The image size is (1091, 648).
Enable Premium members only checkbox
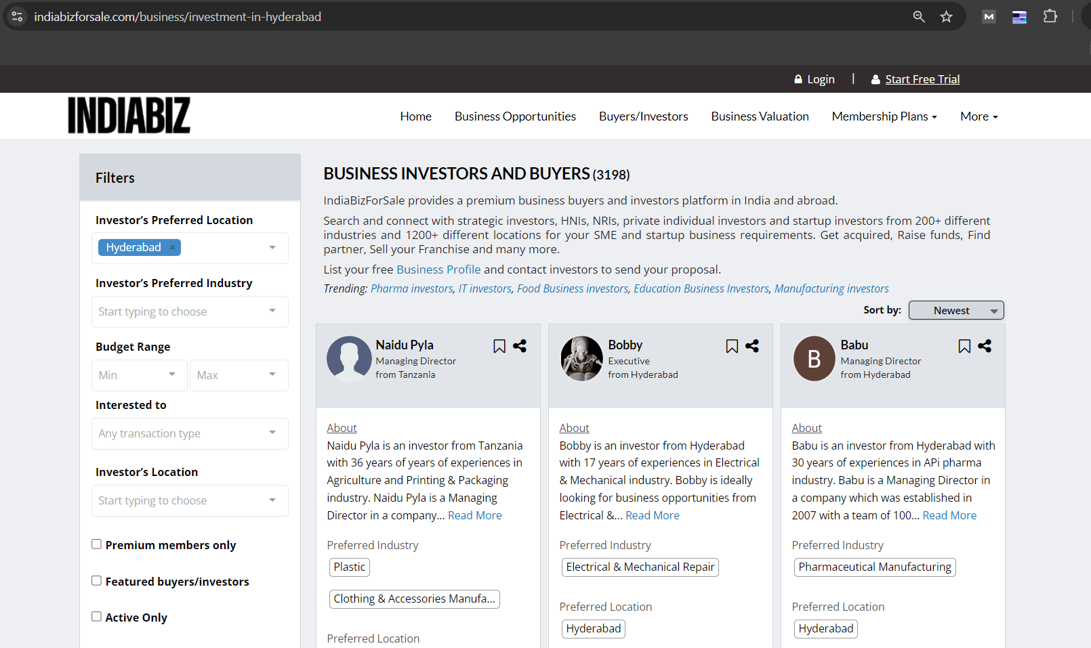tap(97, 544)
